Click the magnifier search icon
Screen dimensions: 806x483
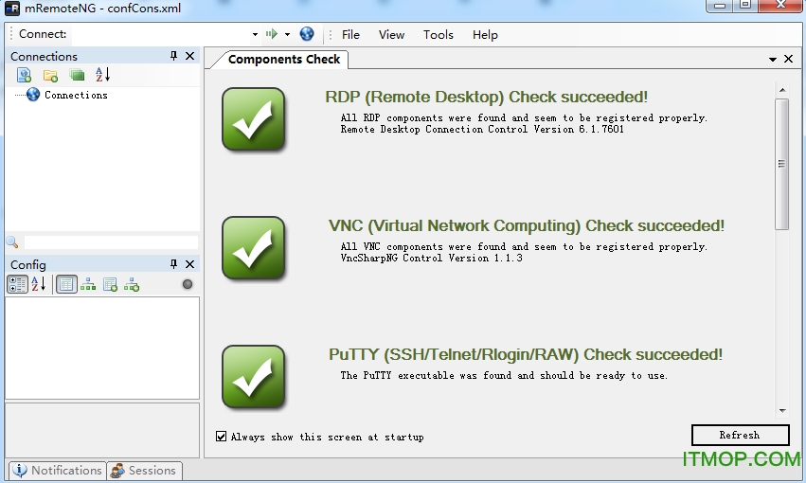12,242
